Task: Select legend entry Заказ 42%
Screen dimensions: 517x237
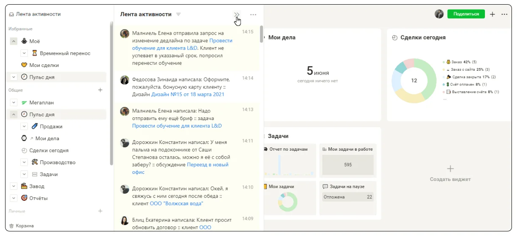Action: tap(460, 62)
